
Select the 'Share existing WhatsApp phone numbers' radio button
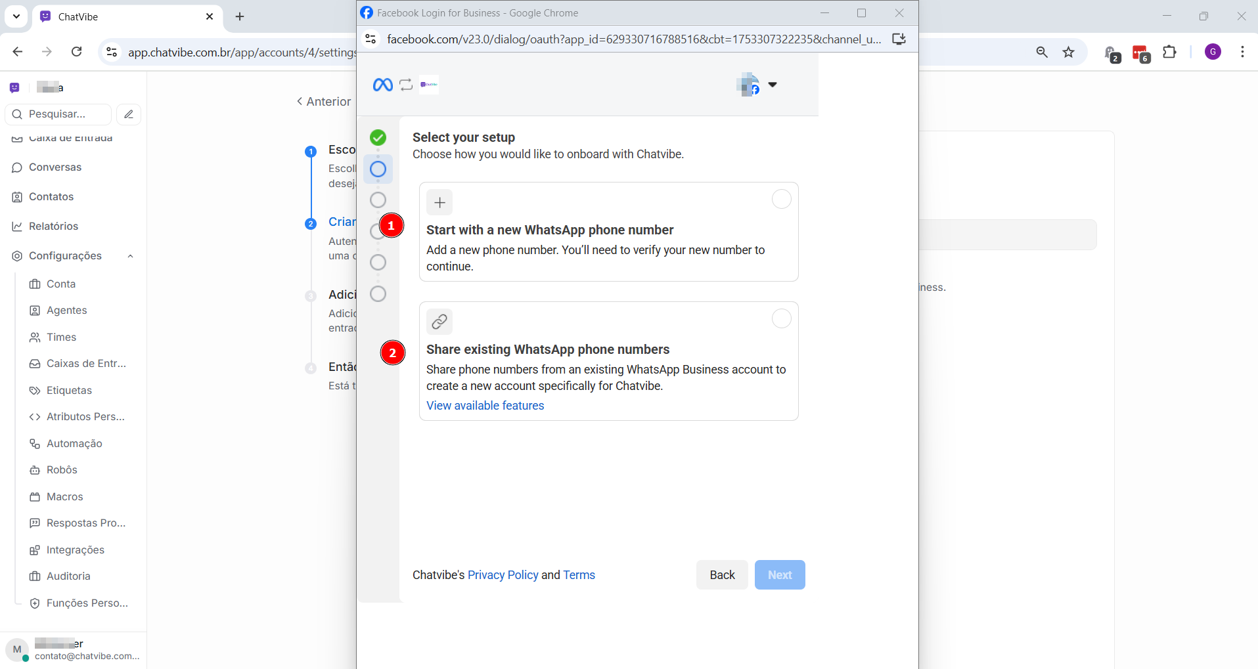(x=781, y=318)
